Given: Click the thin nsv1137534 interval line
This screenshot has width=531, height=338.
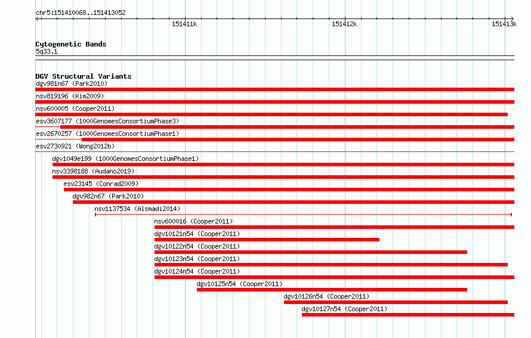Looking at the screenshot, I should (x=303, y=215).
